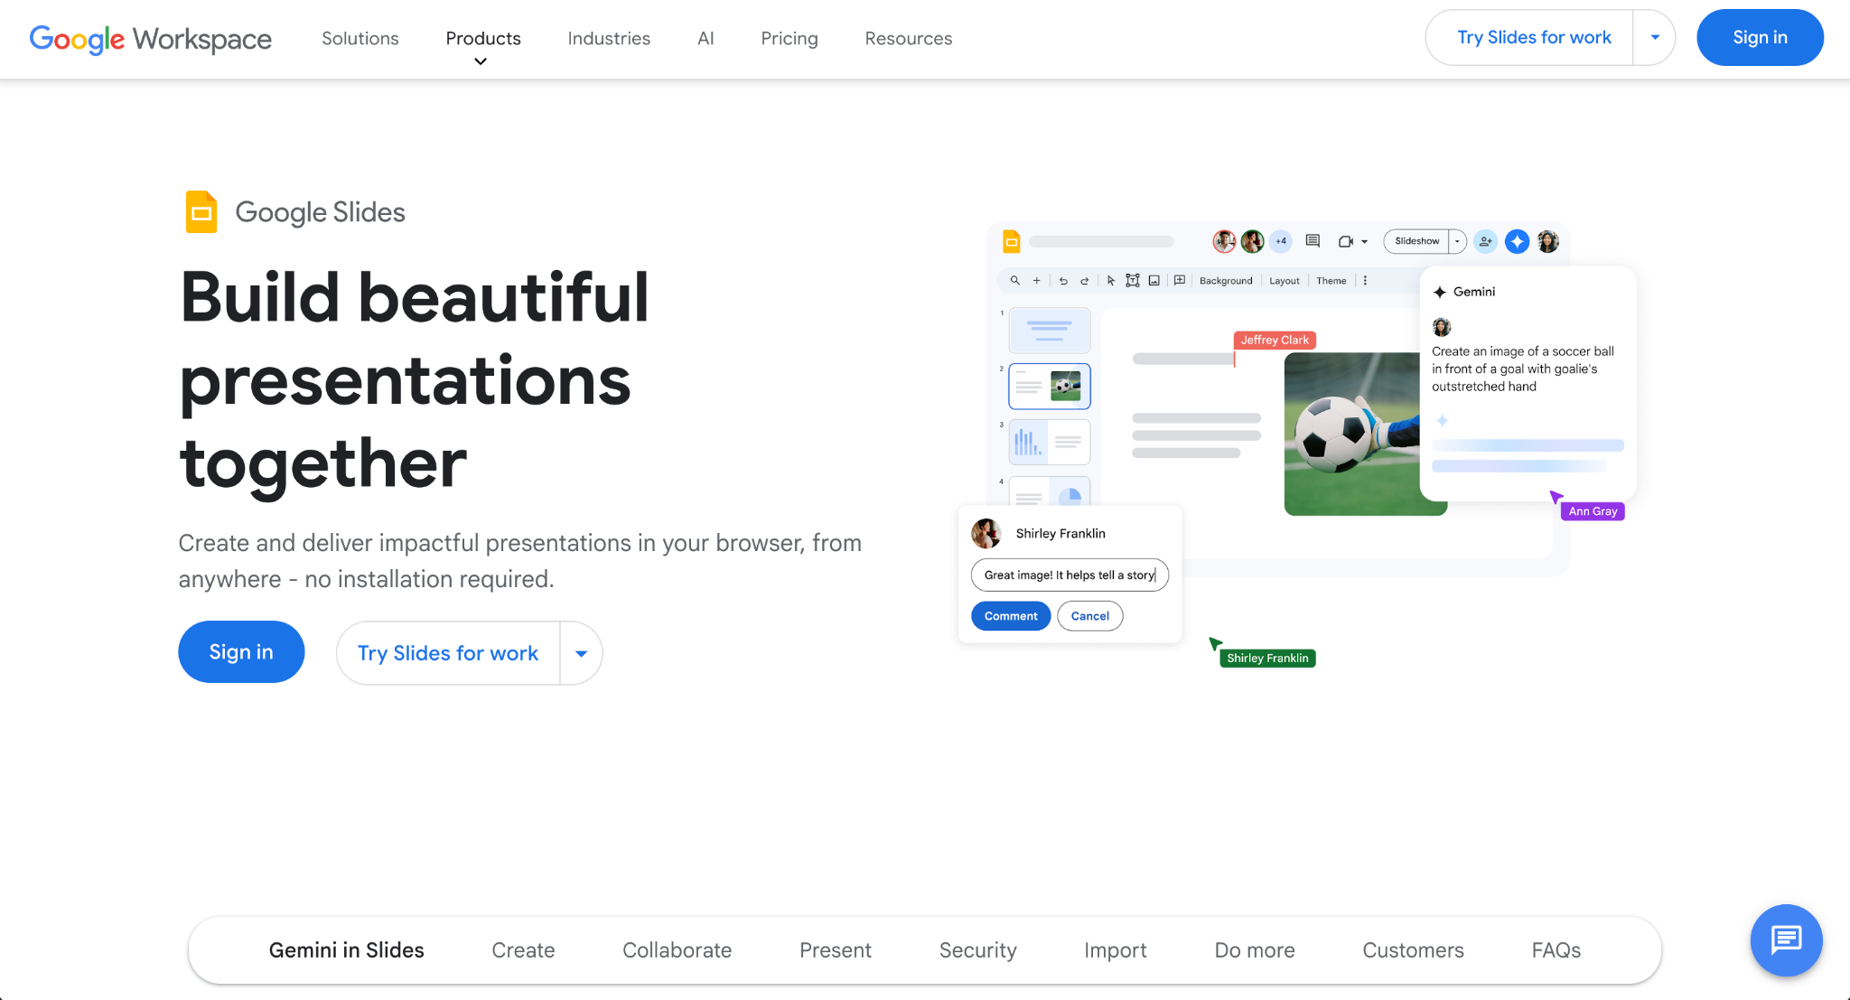
Task: Open the chat support bubble icon
Action: (1786, 940)
